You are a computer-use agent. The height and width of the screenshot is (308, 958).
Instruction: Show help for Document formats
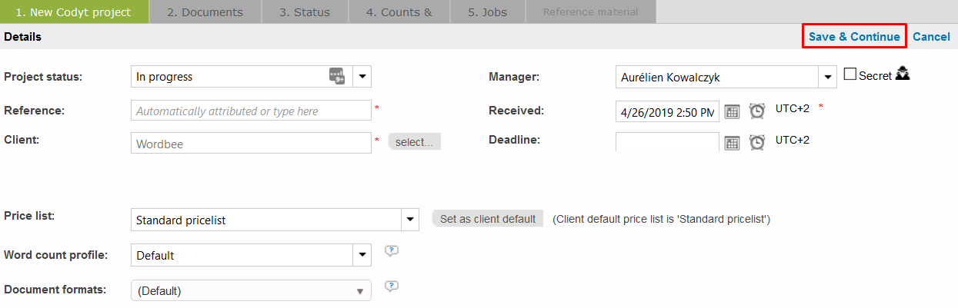click(x=392, y=286)
